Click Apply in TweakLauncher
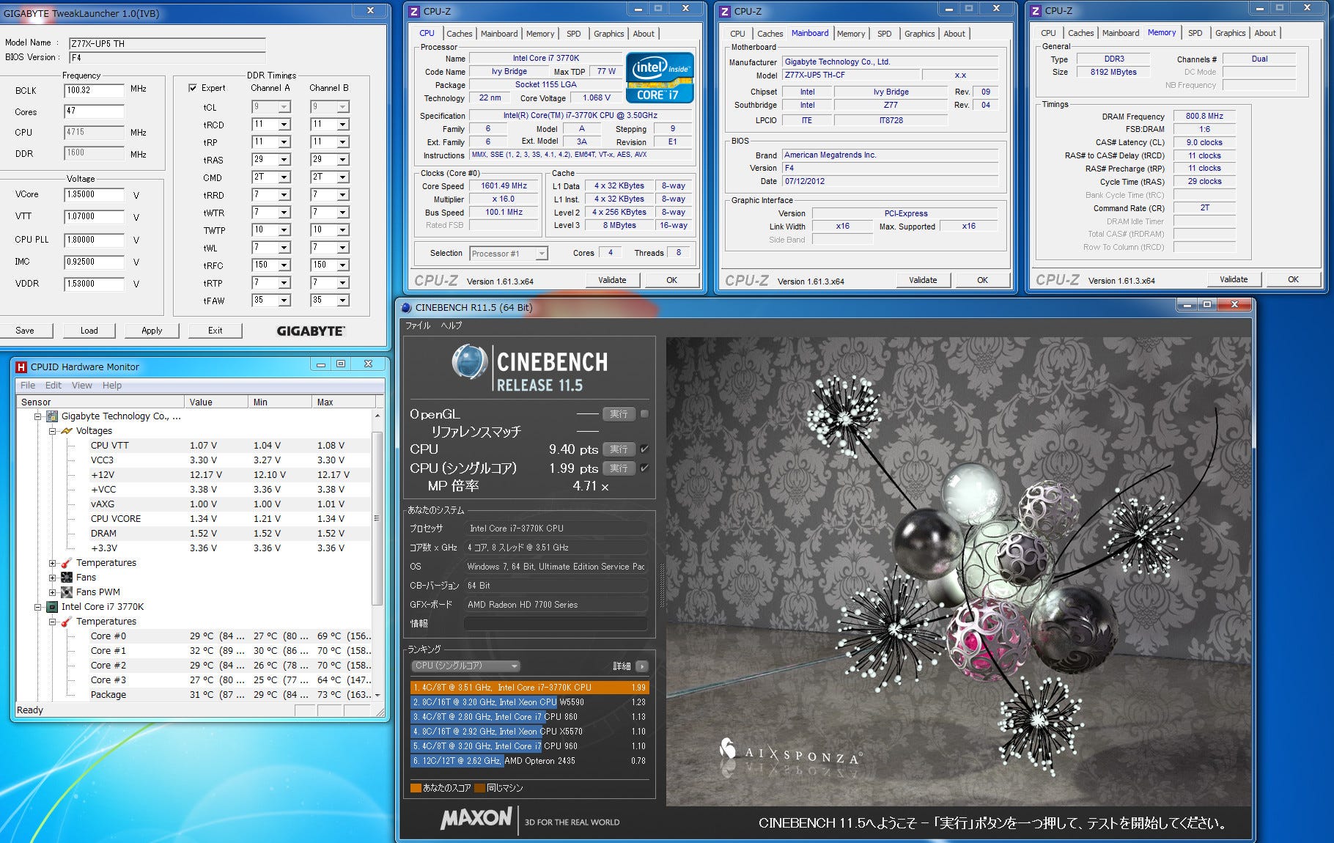 (152, 331)
